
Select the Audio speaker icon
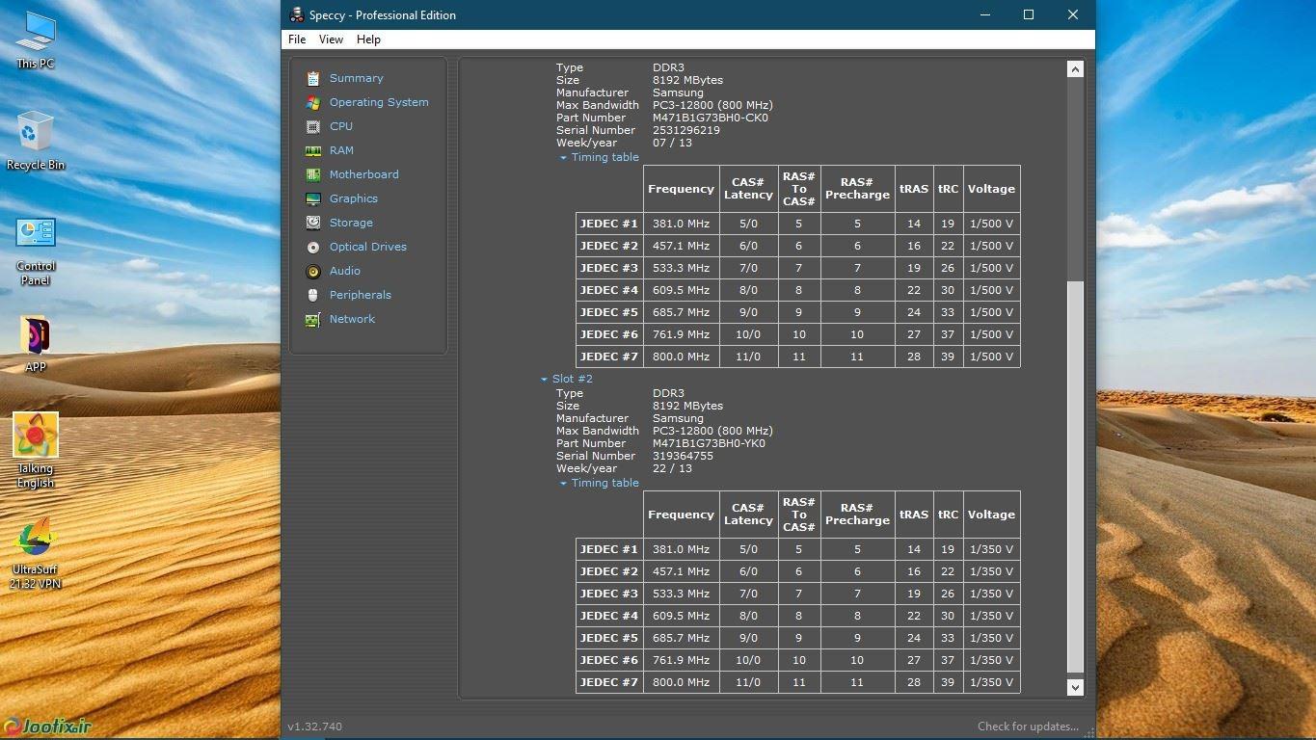(x=312, y=271)
